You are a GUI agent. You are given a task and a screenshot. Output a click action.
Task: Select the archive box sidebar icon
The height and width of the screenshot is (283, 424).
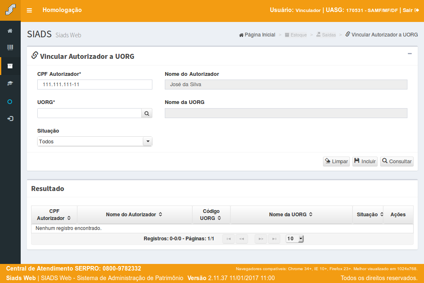10,66
